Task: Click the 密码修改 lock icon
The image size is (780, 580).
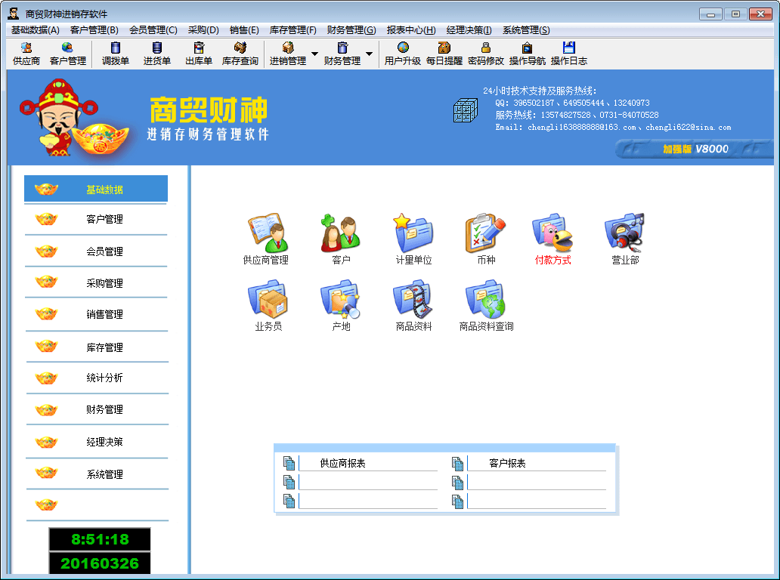Action: click(x=485, y=54)
